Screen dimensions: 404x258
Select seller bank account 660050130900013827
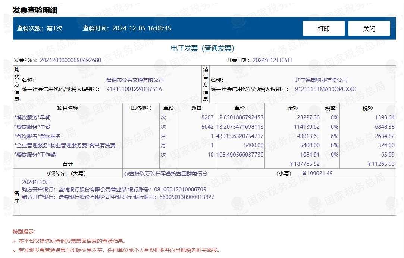click(x=187, y=197)
